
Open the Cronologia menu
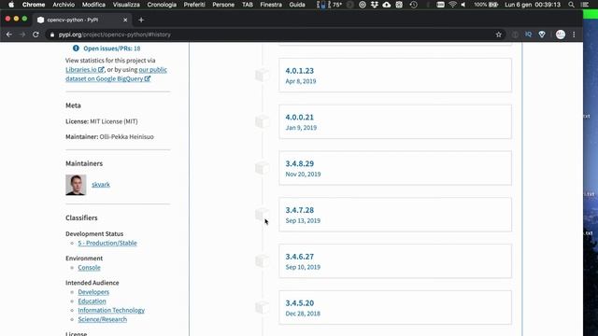point(162,5)
